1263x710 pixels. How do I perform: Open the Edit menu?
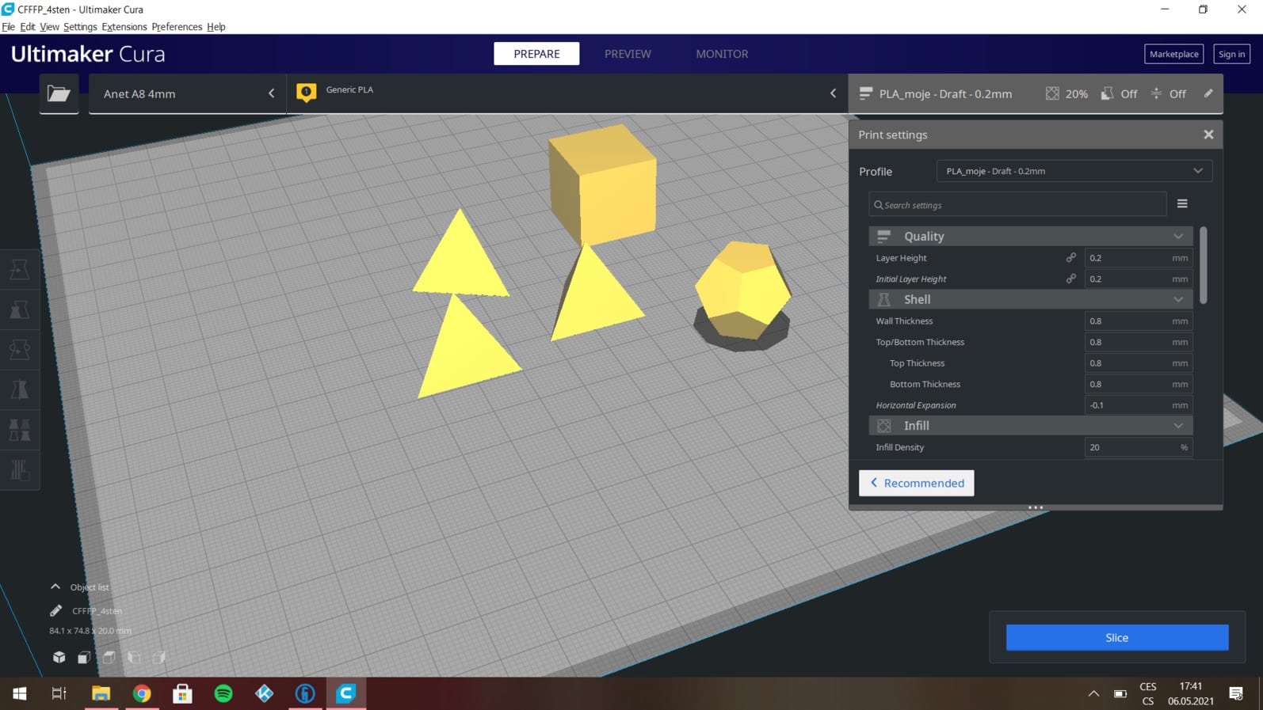coord(28,27)
